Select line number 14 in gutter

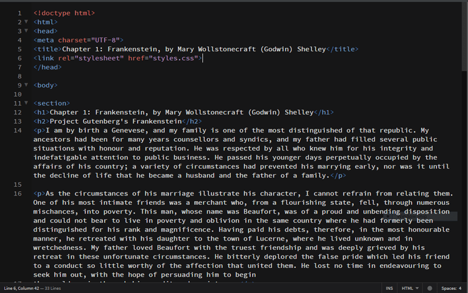(x=17, y=130)
